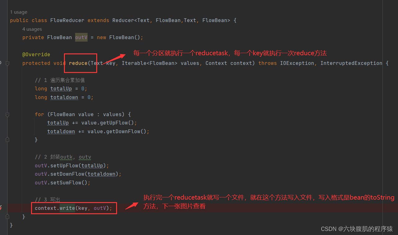Viewport: 398px width, 235px height.
Task: Click the outV field in its declaration
Action: pyautogui.click(x=81, y=38)
